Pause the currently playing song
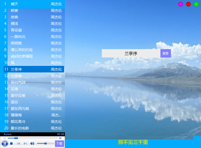201x148 pixels. 5,143
